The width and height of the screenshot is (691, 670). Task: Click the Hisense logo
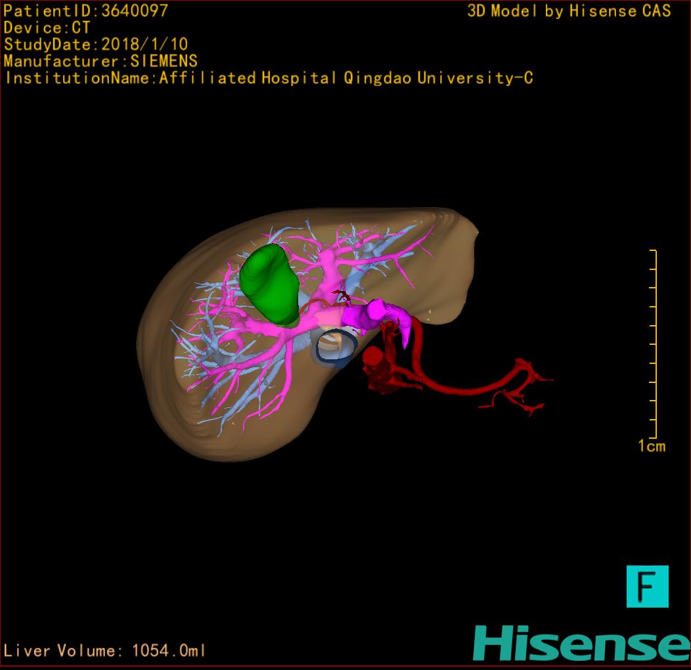tap(581, 643)
